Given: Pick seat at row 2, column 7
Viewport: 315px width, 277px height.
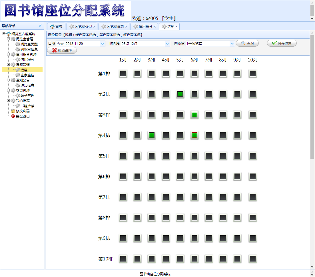Looking at the screenshot, I should click(x=208, y=94).
